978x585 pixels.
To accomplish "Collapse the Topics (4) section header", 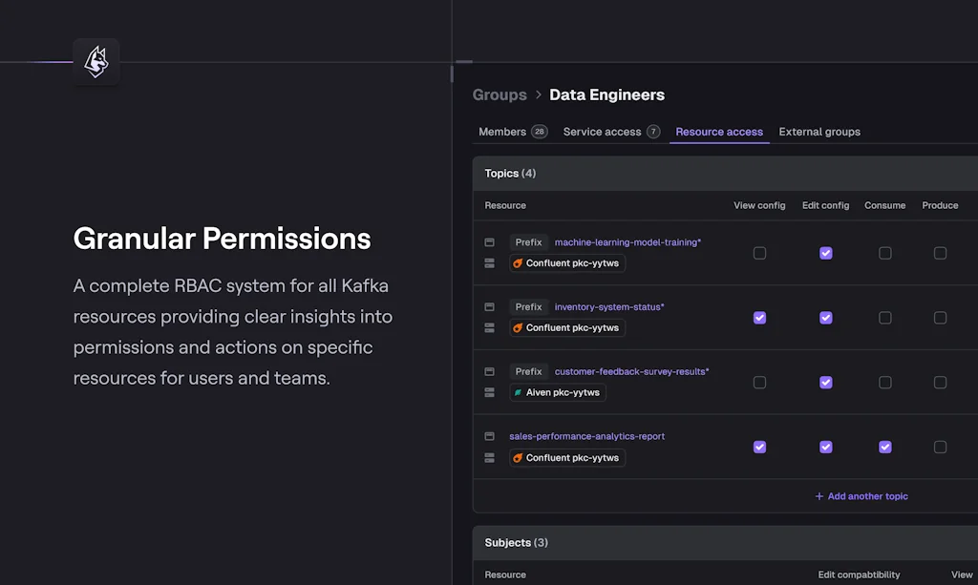I will [510, 174].
